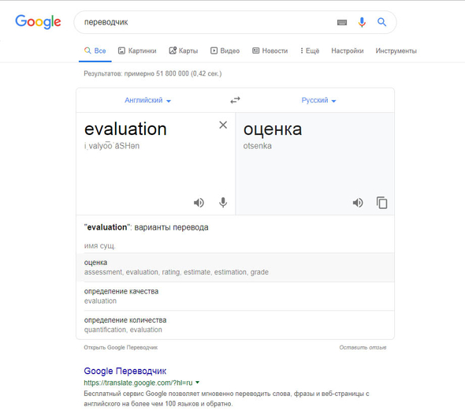Viewport: 465px width, 411px height.
Task: Clear the source text 'evaluation'
Action: [223, 125]
